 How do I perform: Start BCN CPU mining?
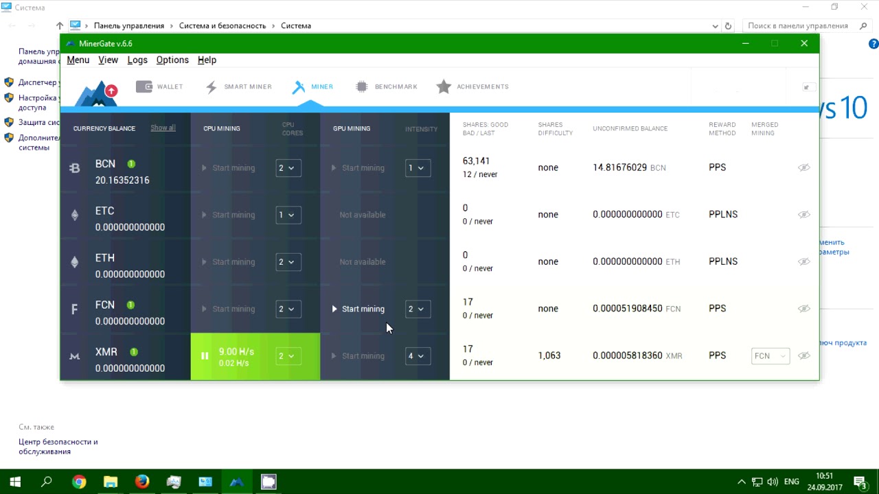pos(228,168)
